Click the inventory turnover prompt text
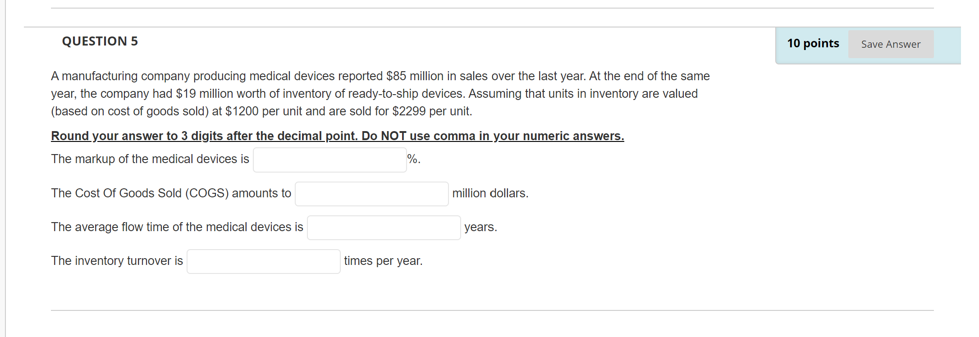This screenshot has width=979, height=337. click(x=117, y=260)
